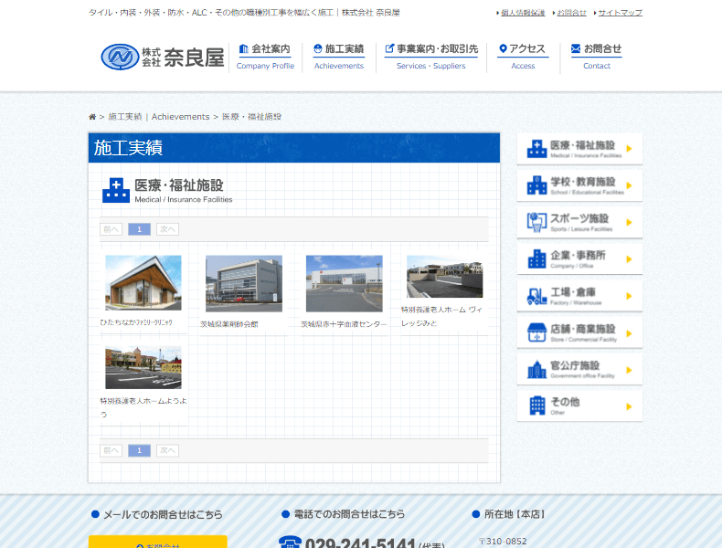Open 会社案内 Company Profile menu

tap(265, 57)
